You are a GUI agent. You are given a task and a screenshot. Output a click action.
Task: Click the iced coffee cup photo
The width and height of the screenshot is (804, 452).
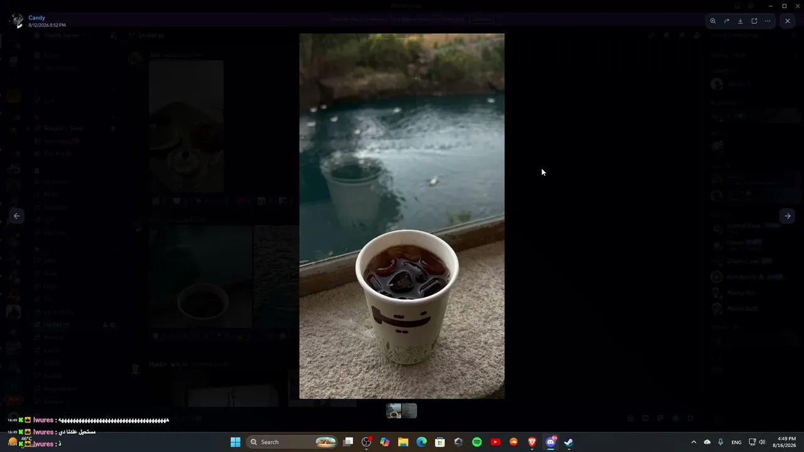click(x=402, y=216)
